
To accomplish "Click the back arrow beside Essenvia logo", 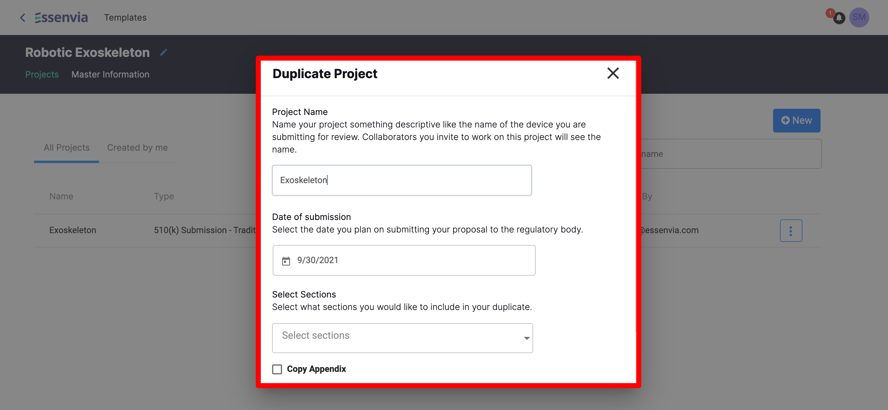I will pos(23,17).
